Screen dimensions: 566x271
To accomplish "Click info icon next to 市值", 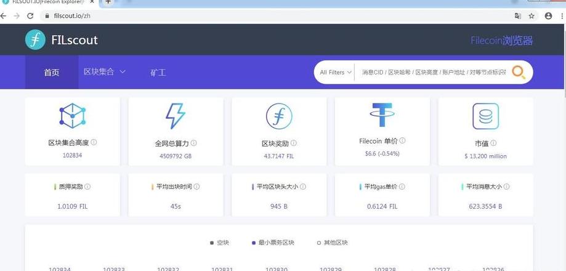I will [x=493, y=143].
